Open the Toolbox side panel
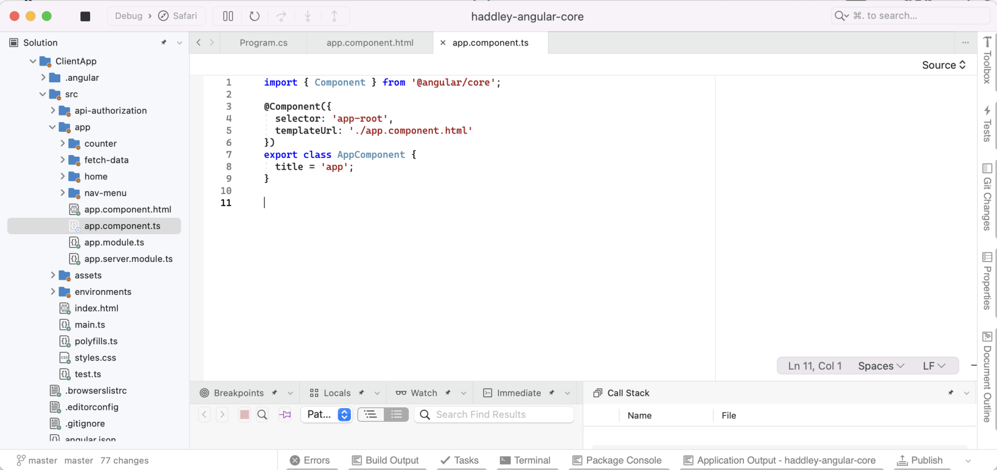This screenshot has height=470, width=997. click(987, 60)
